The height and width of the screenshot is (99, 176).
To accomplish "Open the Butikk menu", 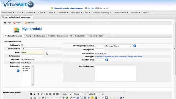I will tap(20, 13).
